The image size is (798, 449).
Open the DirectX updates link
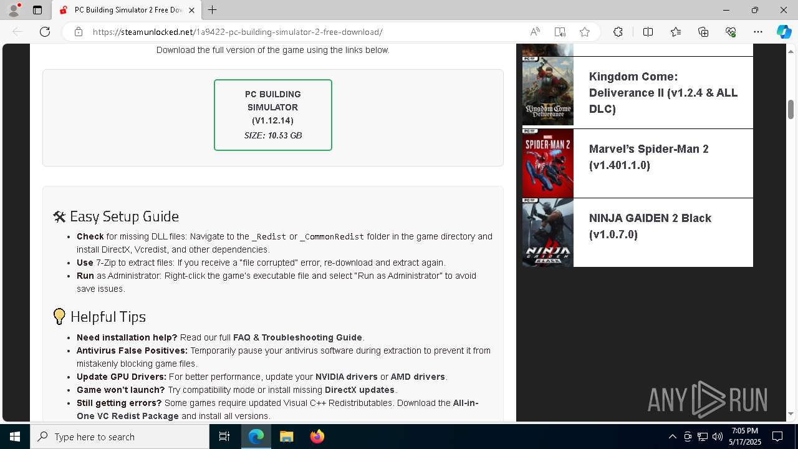coord(360,390)
